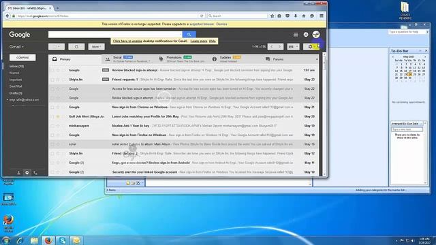Click Outlook 'Type a question for help' box
The image size is (436, 245).
407,32
